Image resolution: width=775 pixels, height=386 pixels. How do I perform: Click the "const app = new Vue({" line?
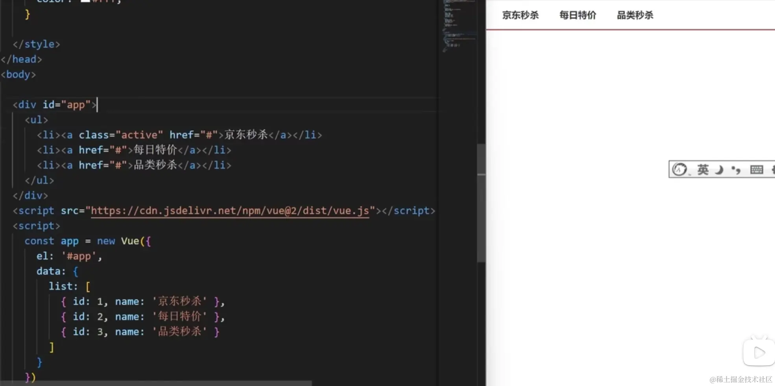point(88,241)
